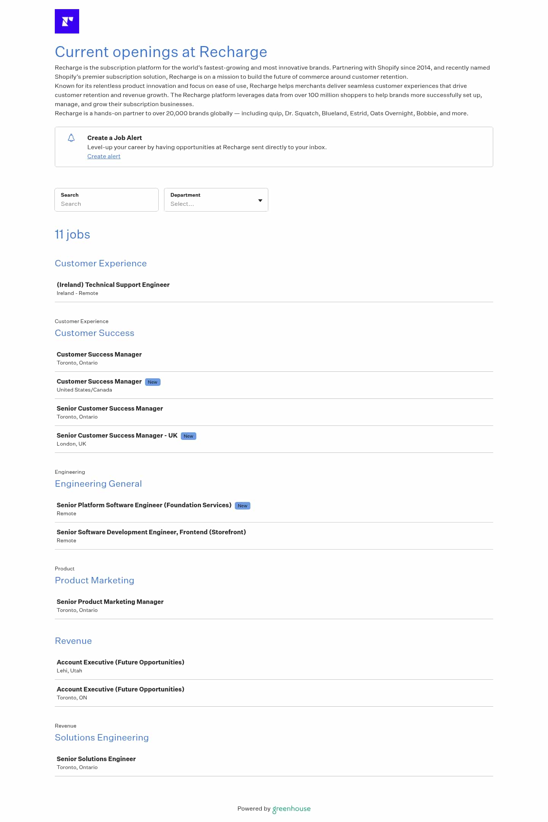Viewport: 548px width, 822px height.
Task: Click the Greenhouse logo at page bottom
Action: pyautogui.click(x=291, y=808)
